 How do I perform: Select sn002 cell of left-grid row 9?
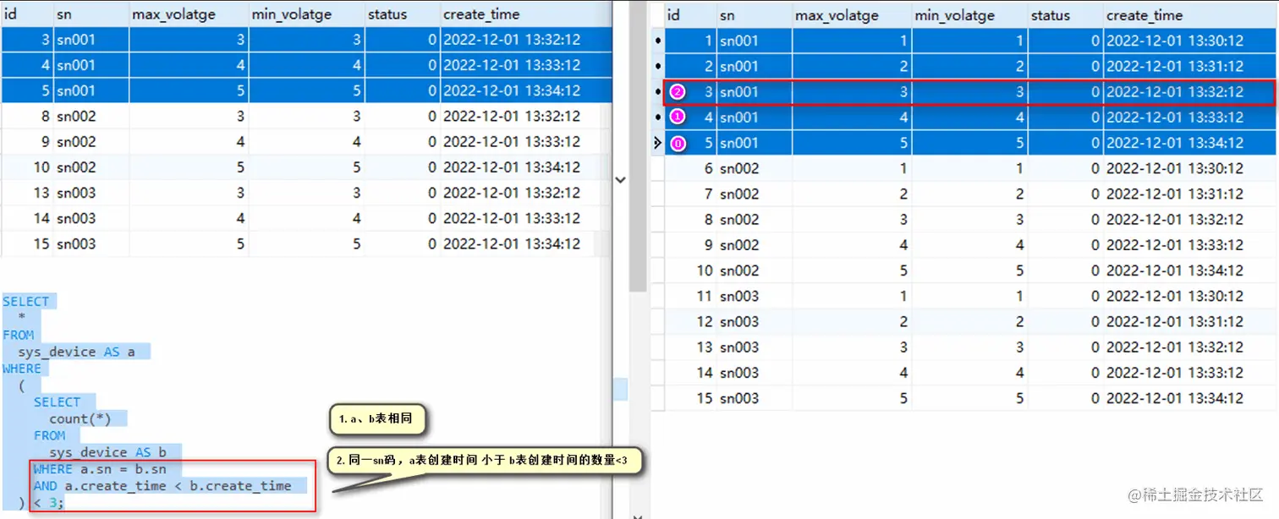click(x=91, y=141)
